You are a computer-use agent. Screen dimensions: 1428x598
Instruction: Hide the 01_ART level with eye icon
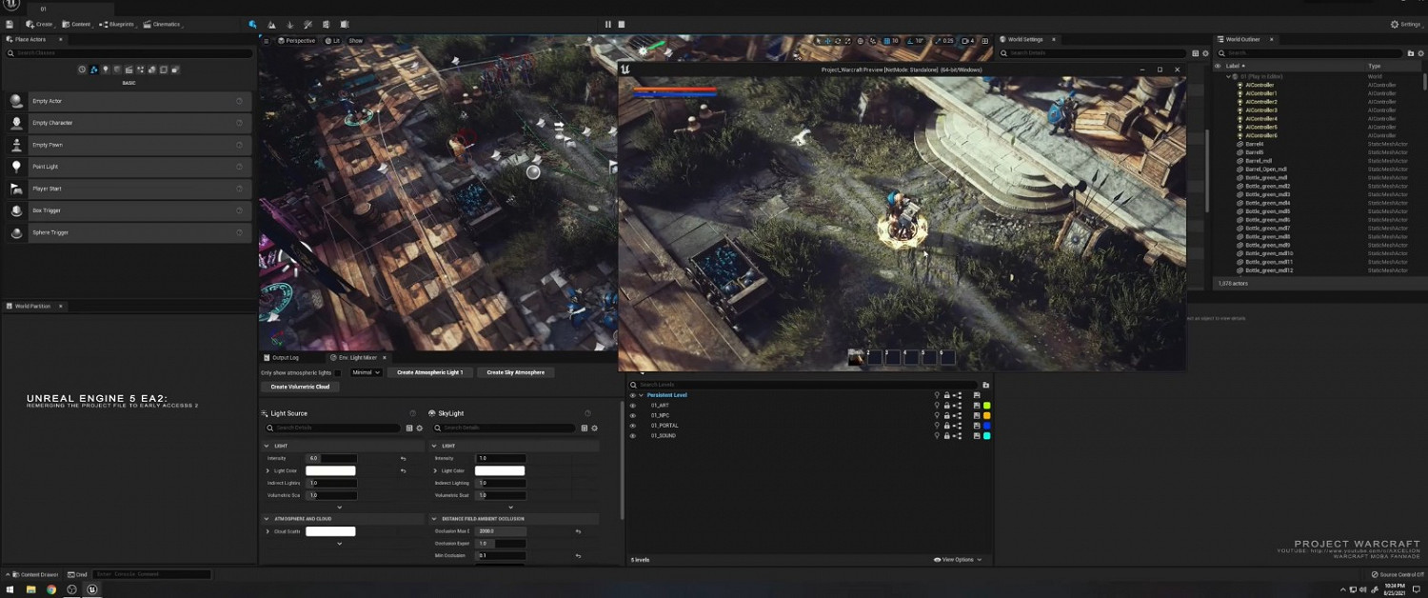632,406
